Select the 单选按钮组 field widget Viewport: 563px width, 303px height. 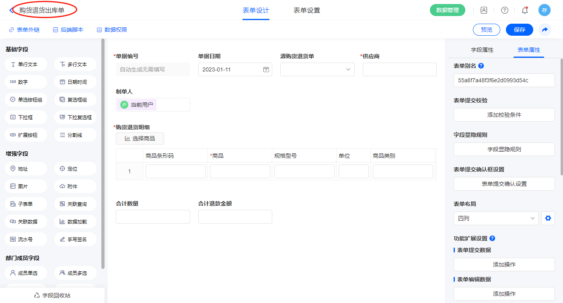point(26,100)
